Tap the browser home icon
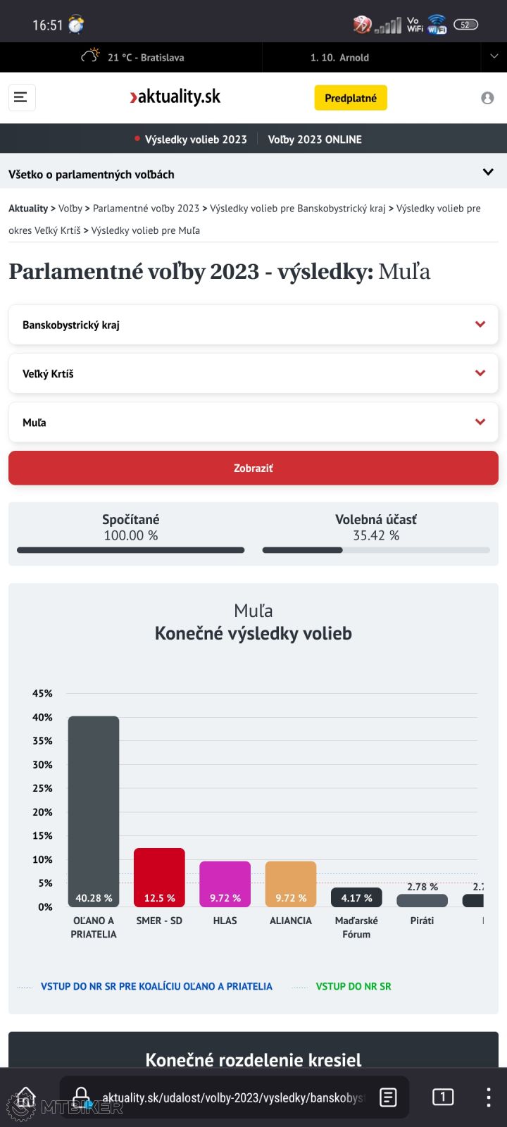 coord(25,1097)
